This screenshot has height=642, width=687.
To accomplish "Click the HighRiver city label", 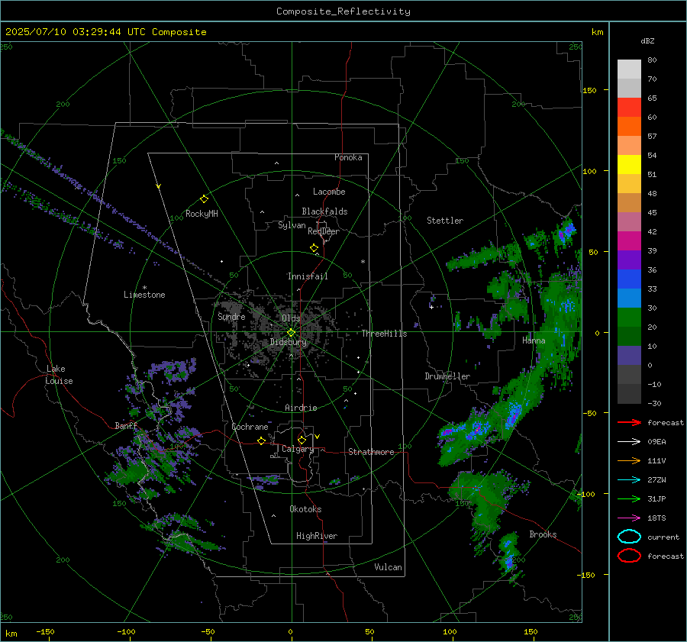I will click(x=317, y=536).
